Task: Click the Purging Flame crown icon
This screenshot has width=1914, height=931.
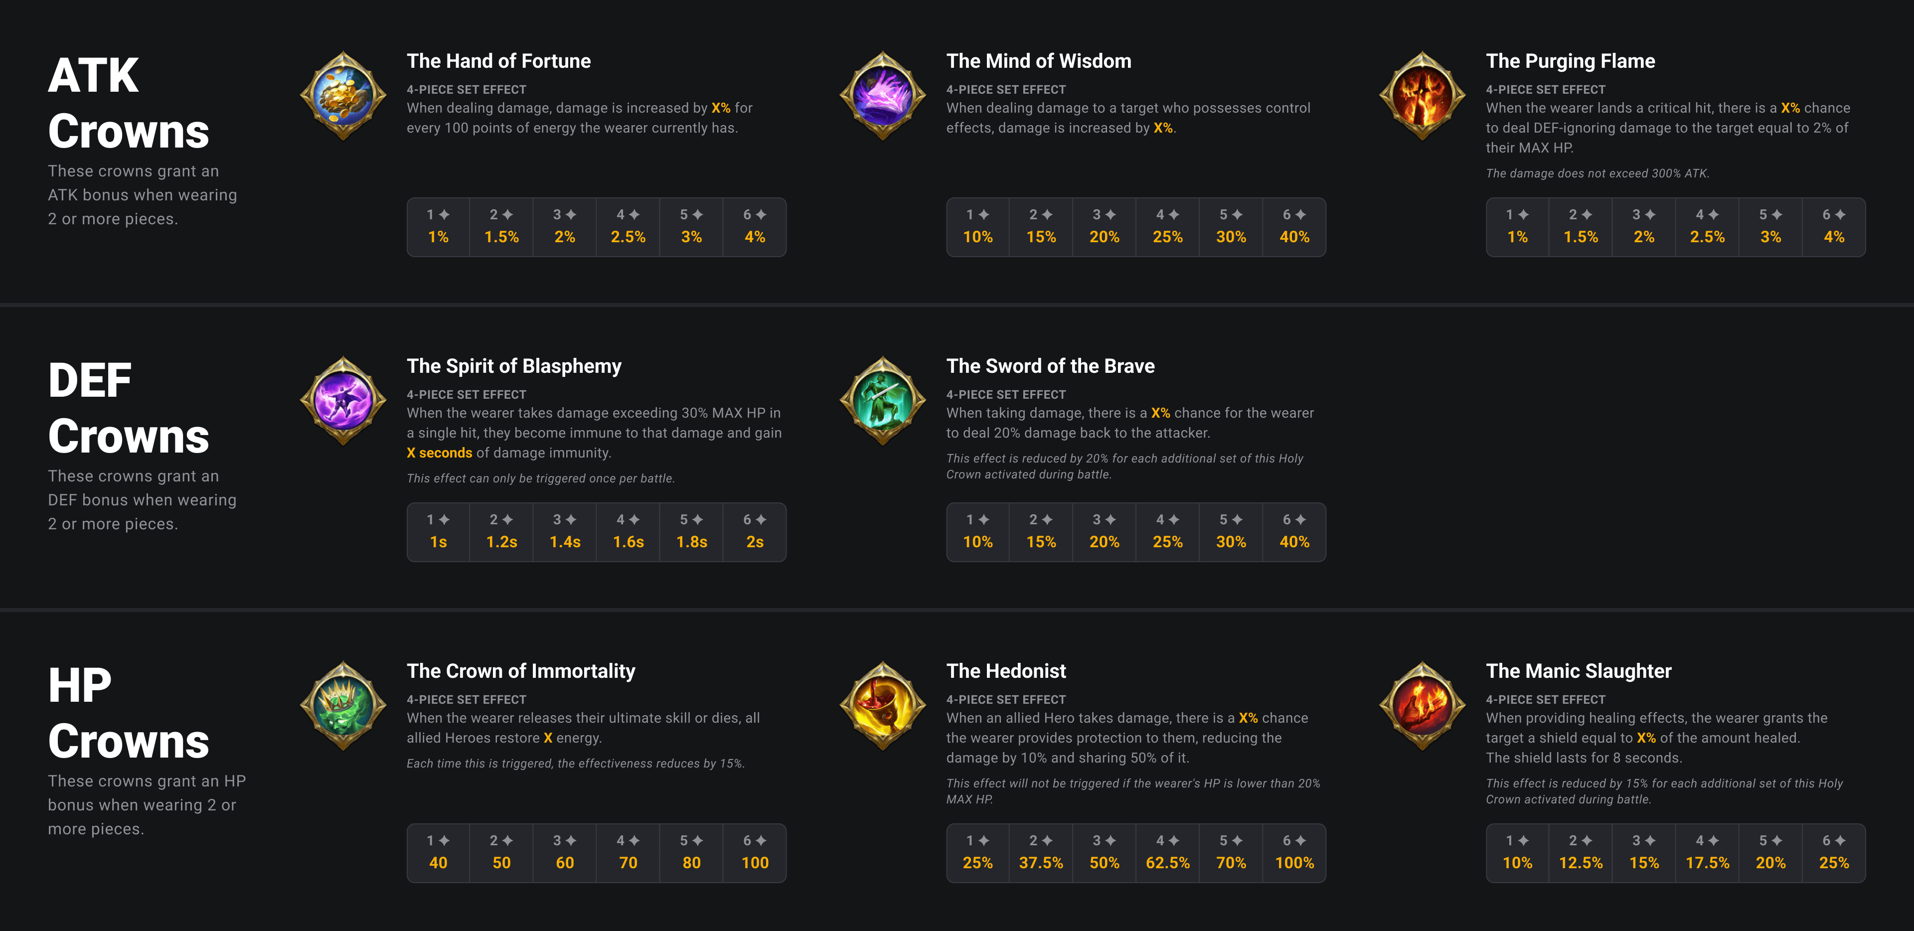Action: (x=1422, y=95)
